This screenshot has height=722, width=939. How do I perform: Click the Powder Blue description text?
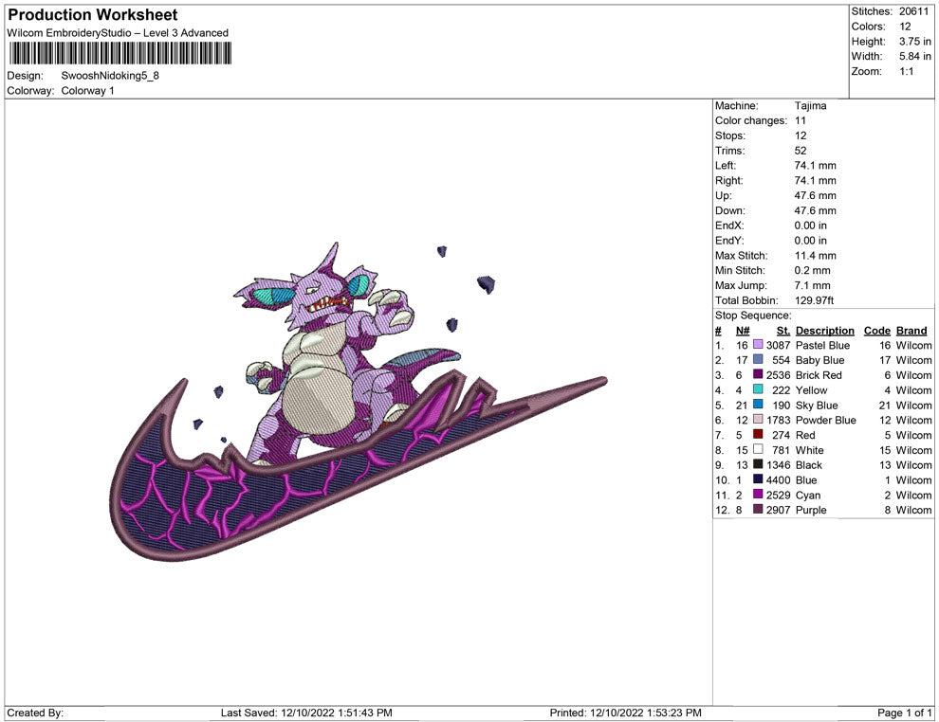click(826, 420)
